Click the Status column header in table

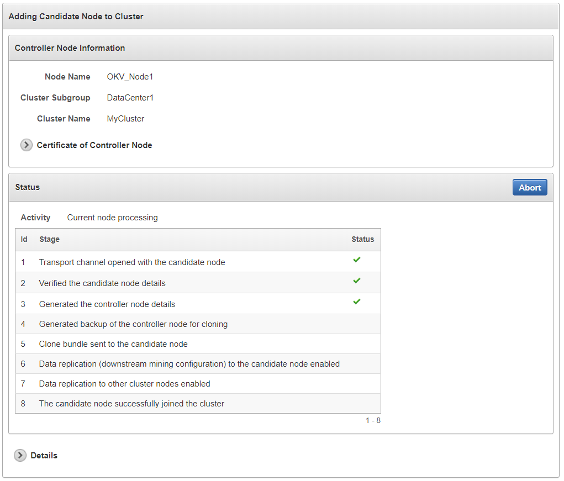pos(362,240)
